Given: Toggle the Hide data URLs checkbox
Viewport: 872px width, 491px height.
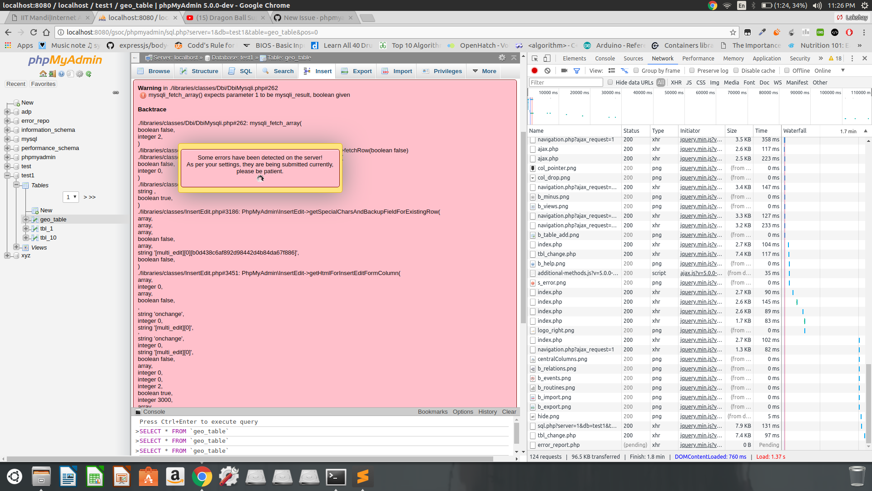Looking at the screenshot, I should [x=610, y=82].
